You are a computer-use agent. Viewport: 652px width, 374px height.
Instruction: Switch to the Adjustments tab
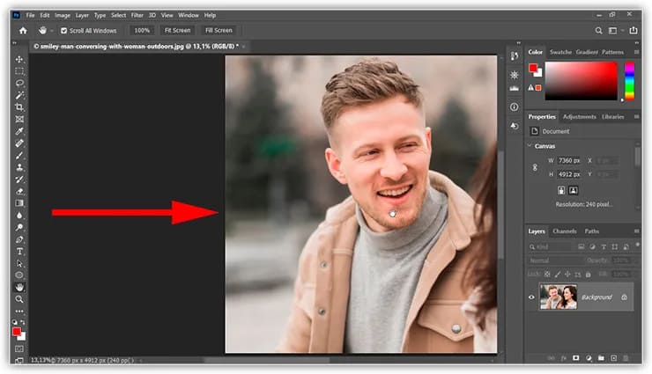coord(579,117)
